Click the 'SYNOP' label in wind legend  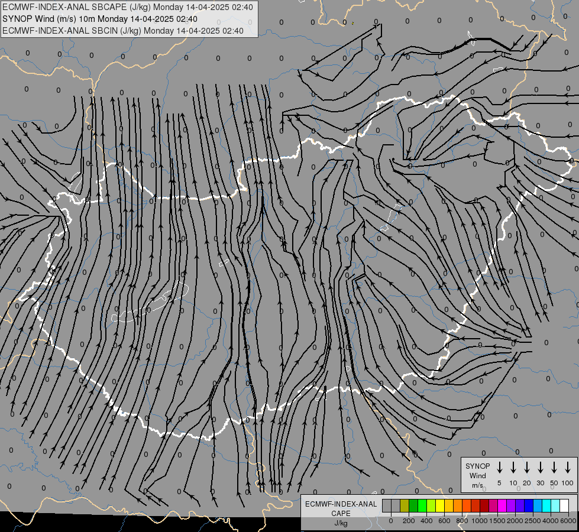(x=477, y=466)
